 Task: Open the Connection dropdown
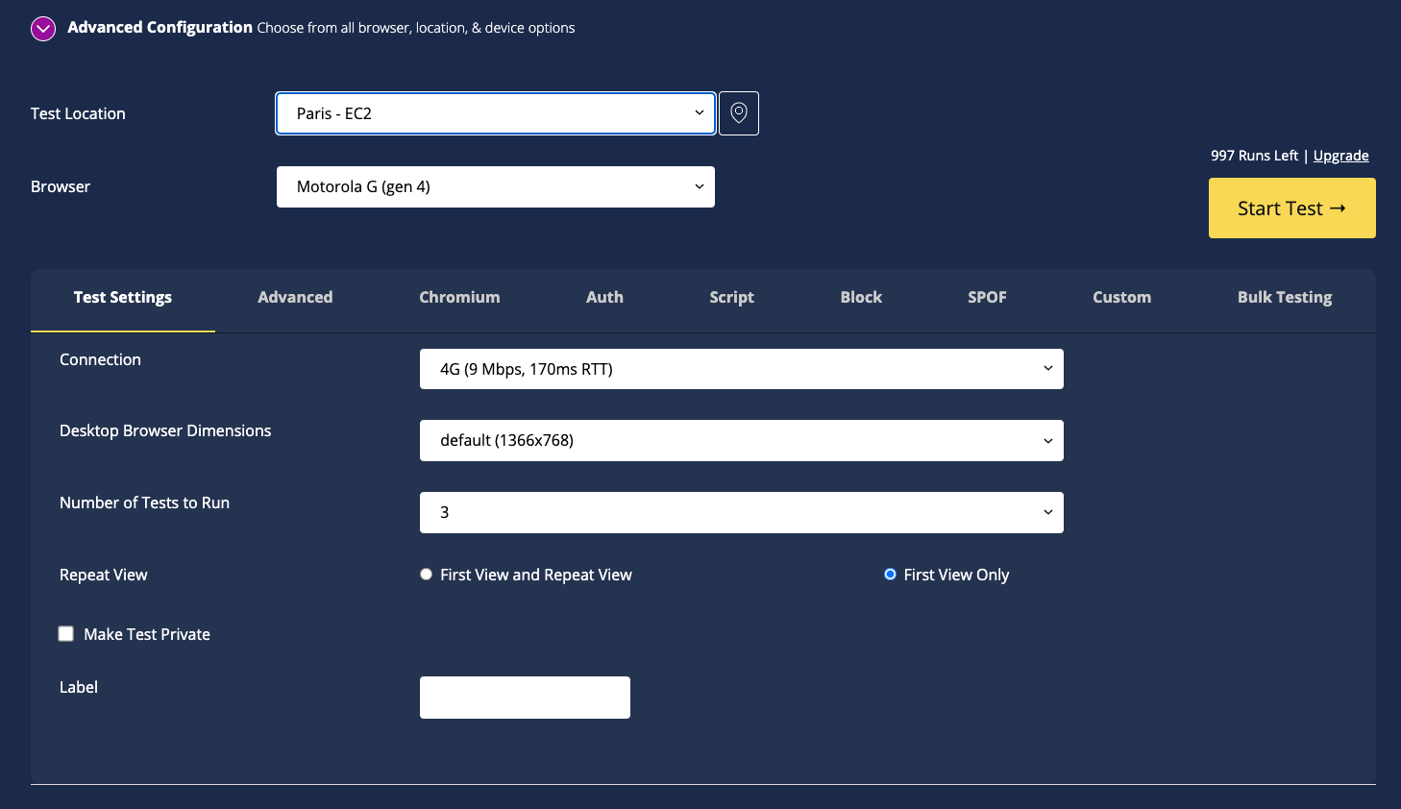(x=742, y=369)
